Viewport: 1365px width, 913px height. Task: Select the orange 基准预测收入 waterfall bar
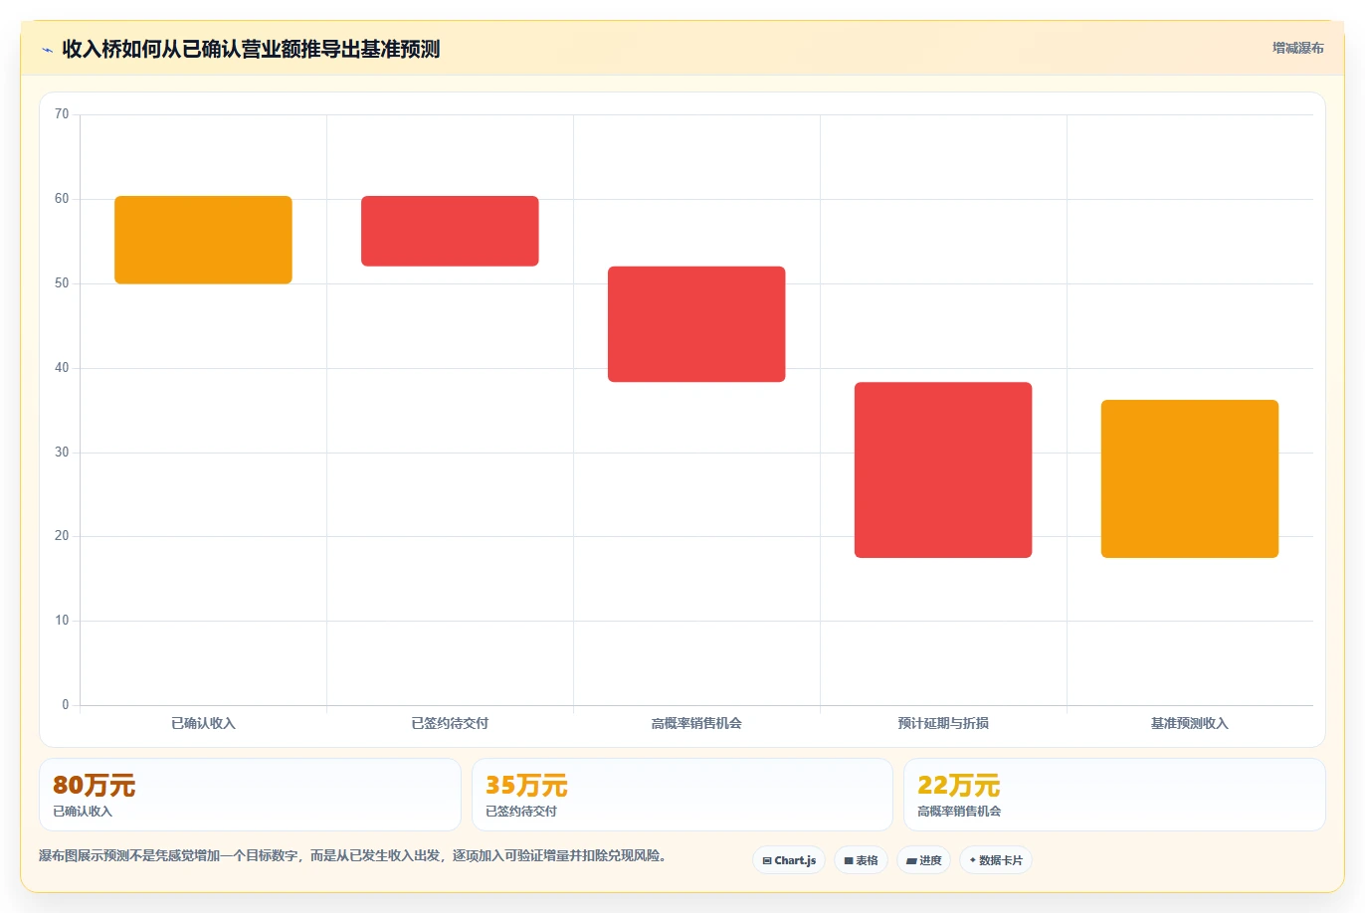1190,478
